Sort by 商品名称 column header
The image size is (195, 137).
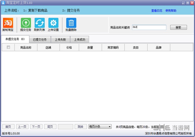click(x=26, y=48)
